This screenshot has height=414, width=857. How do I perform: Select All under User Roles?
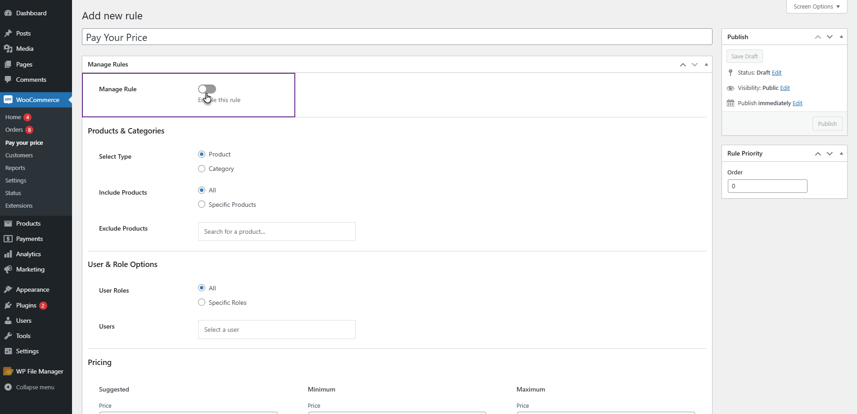[202, 288]
